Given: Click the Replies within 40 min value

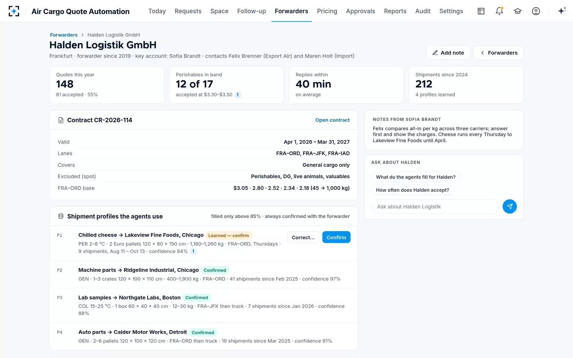Looking at the screenshot, I should point(314,84).
